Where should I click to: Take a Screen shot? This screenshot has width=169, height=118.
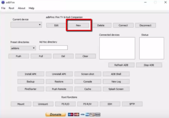(88, 74)
